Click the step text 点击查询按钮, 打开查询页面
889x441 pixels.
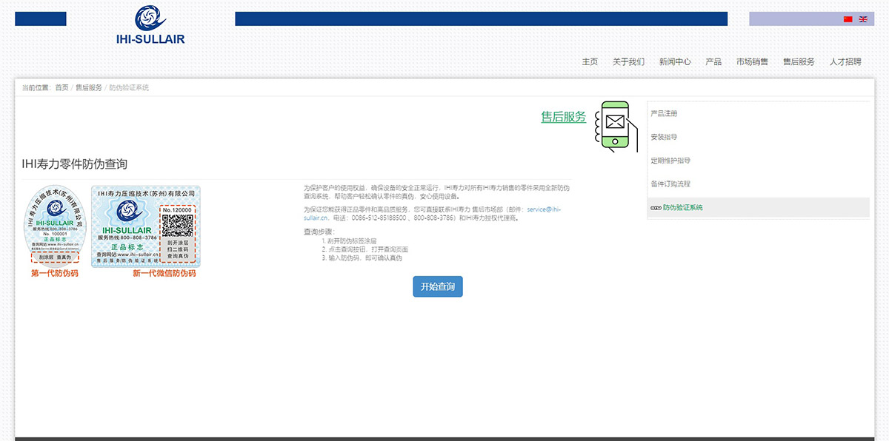[368, 249]
